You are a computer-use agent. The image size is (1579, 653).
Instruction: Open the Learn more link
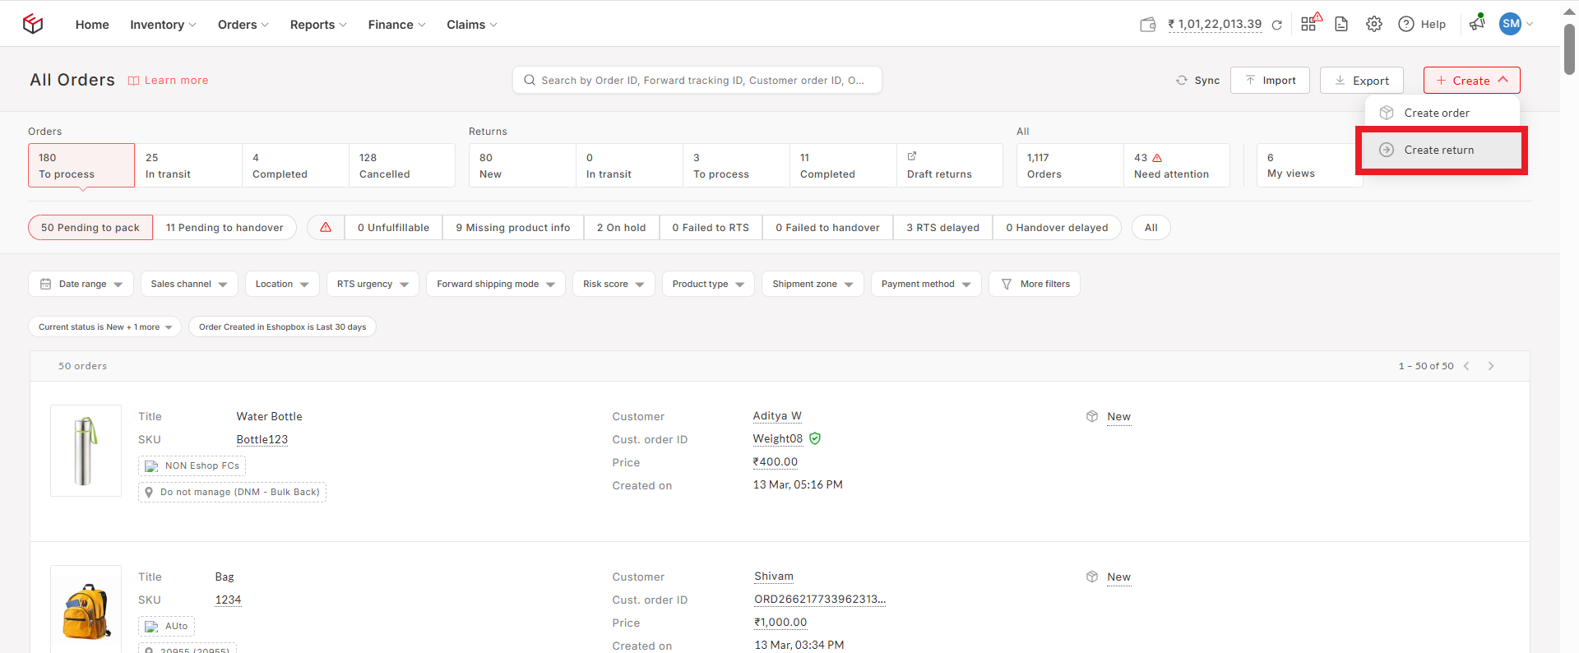pyautogui.click(x=169, y=81)
